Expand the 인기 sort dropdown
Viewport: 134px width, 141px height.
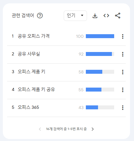(75, 16)
